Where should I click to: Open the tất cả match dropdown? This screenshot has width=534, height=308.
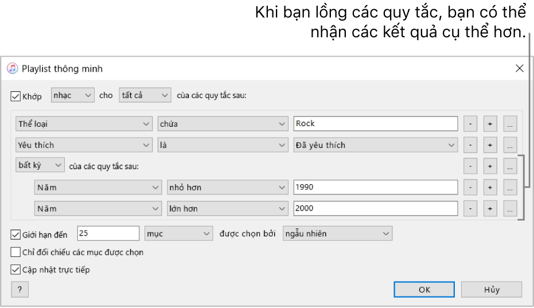[145, 95]
